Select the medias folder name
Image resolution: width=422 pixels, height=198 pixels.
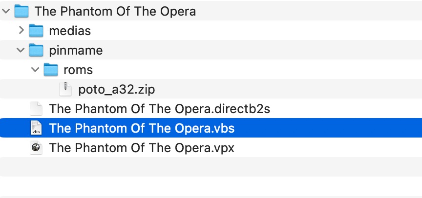point(70,31)
